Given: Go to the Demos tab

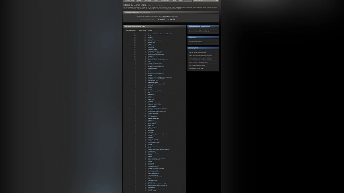Looking at the screenshot, I should pos(156,1).
